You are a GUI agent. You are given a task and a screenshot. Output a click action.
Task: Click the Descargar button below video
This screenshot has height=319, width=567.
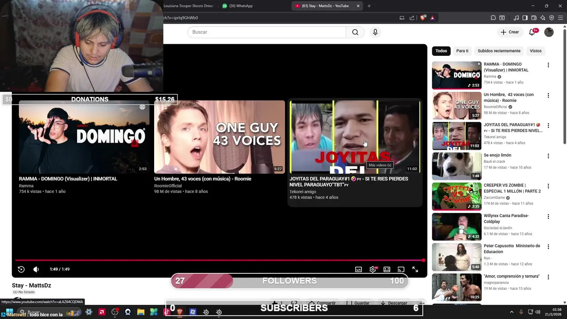[394, 303]
